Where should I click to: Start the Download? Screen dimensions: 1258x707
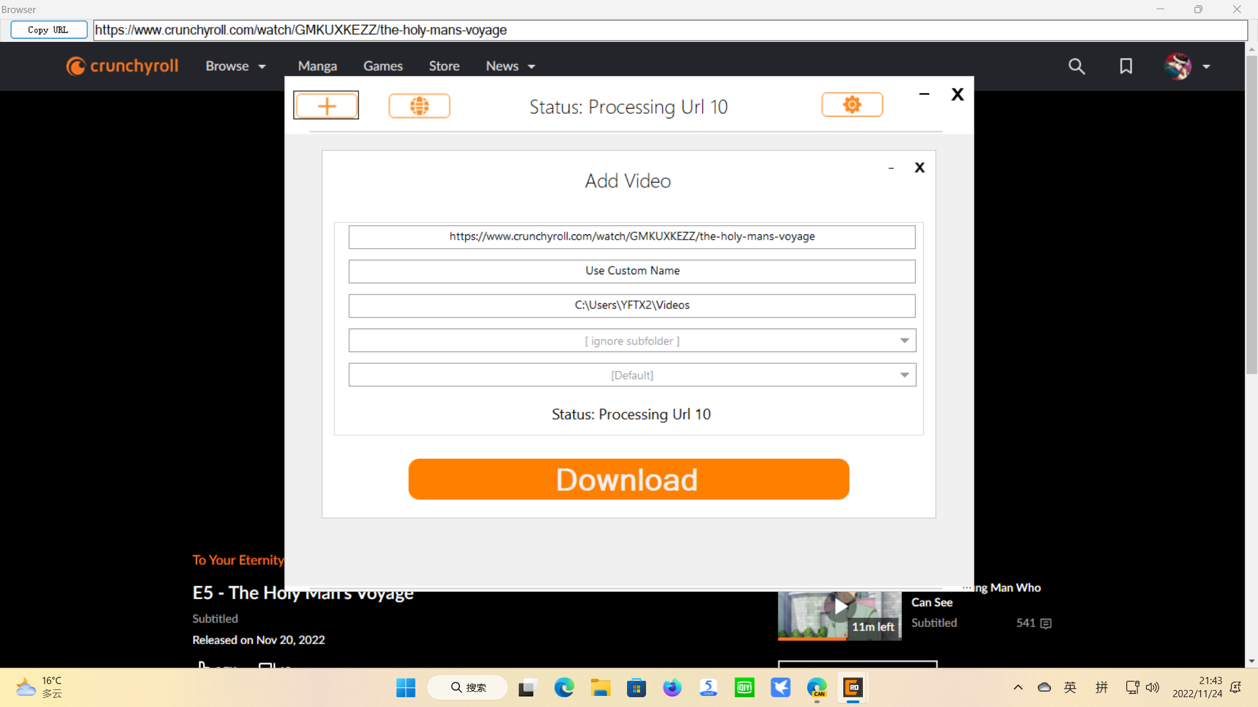[628, 479]
